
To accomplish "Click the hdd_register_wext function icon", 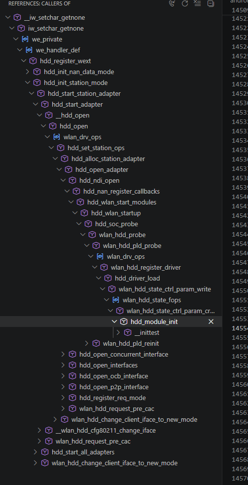I will [x=33, y=61].
